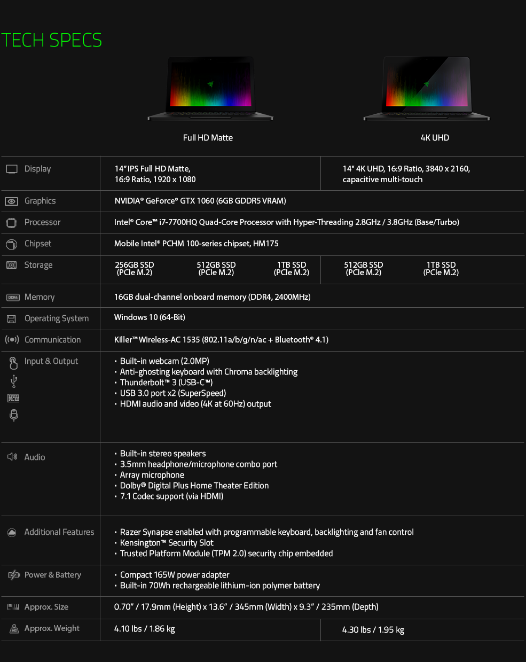
Task: Select the '4K UHD' caption
Action: 435,138
